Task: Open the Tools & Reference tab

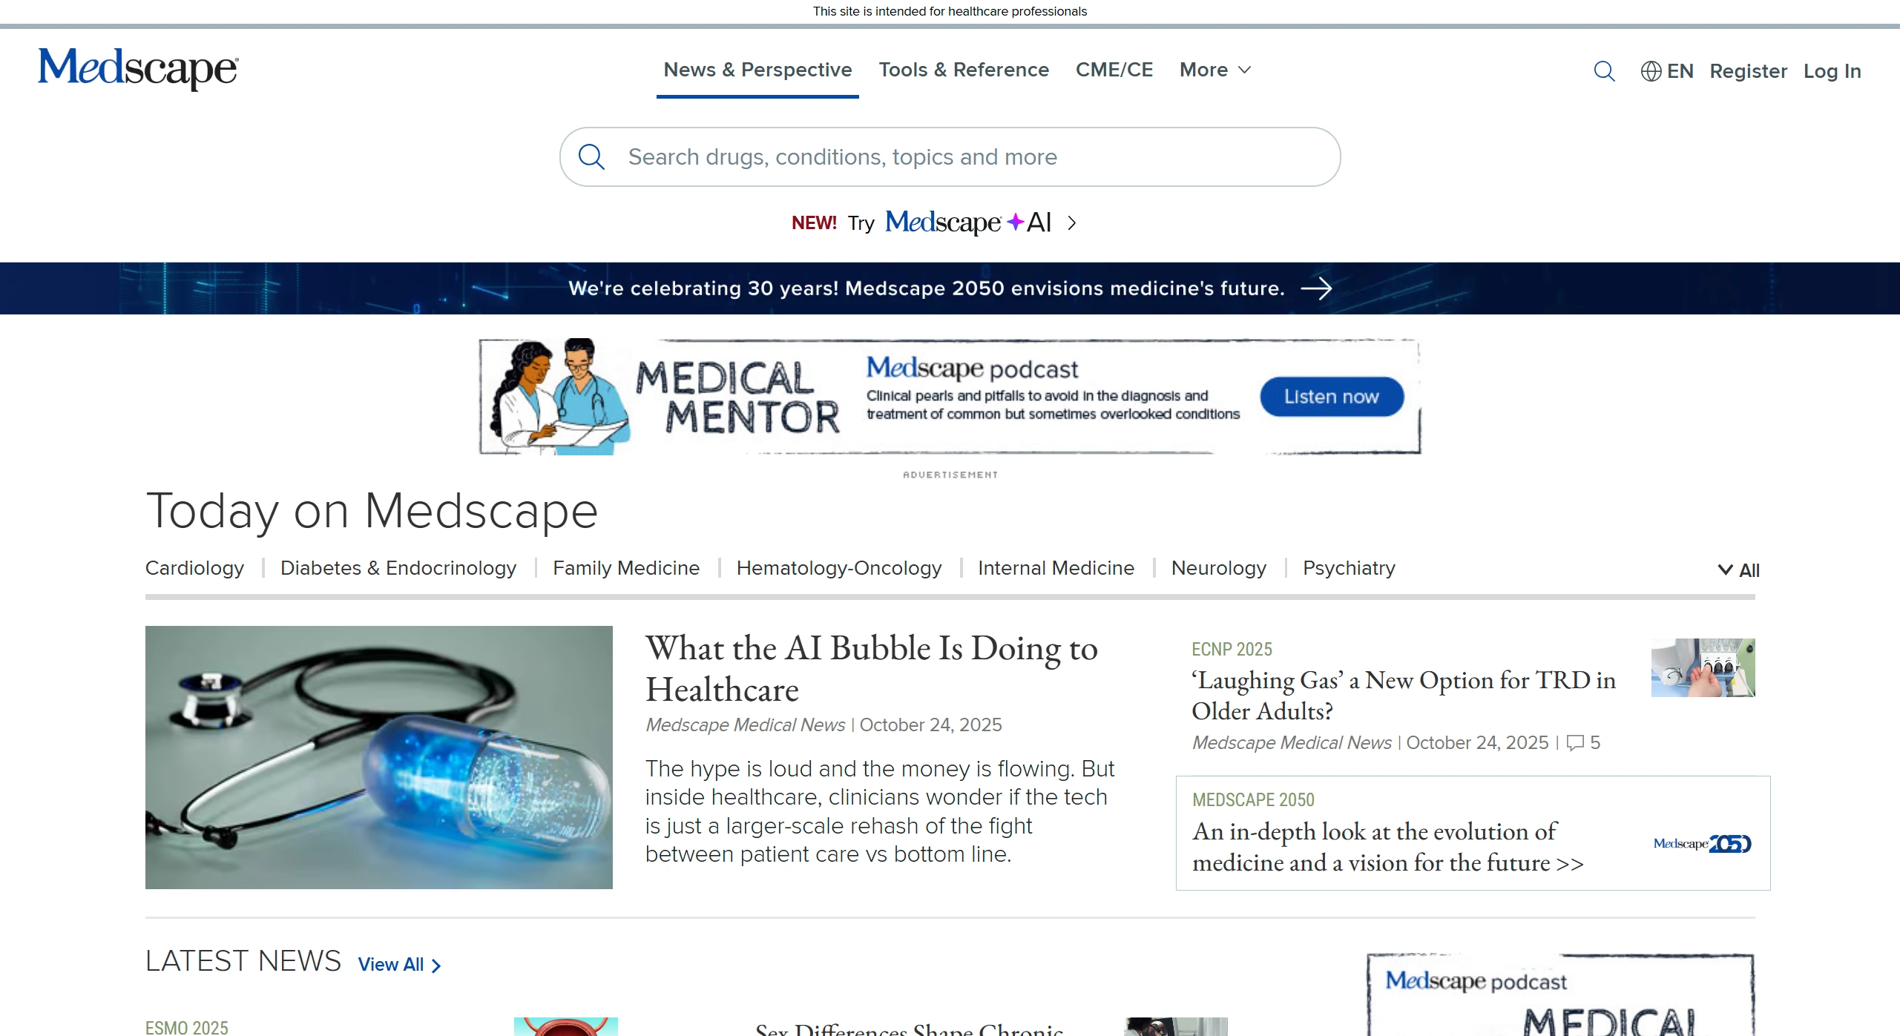Action: (x=964, y=70)
